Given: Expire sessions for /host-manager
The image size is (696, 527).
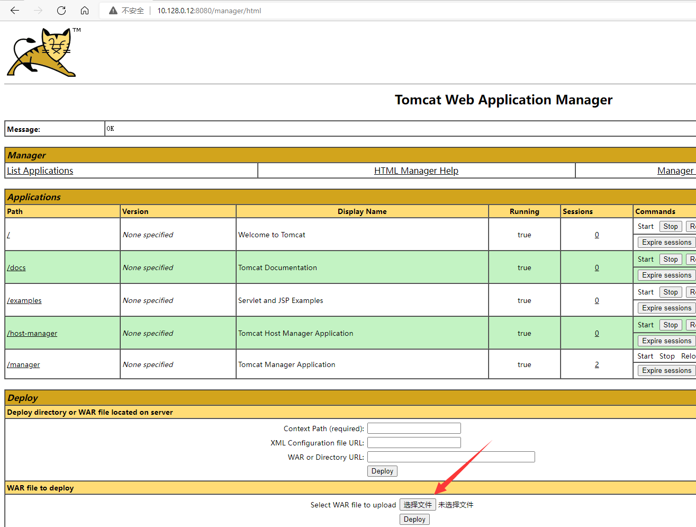Looking at the screenshot, I should (x=666, y=341).
